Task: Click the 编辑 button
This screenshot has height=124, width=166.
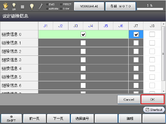Action: [x=130, y=118]
